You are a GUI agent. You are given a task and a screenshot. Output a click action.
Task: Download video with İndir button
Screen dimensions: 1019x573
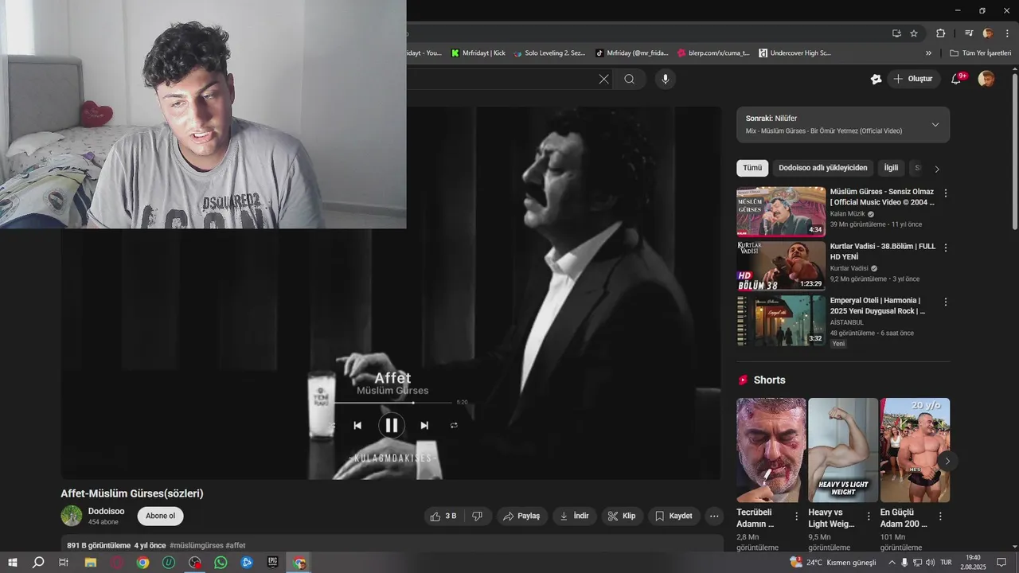click(574, 516)
